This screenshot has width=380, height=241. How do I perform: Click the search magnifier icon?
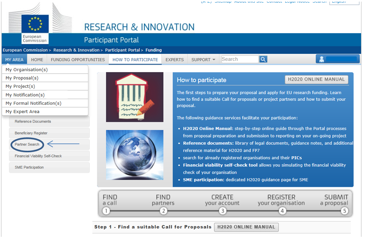point(263,59)
